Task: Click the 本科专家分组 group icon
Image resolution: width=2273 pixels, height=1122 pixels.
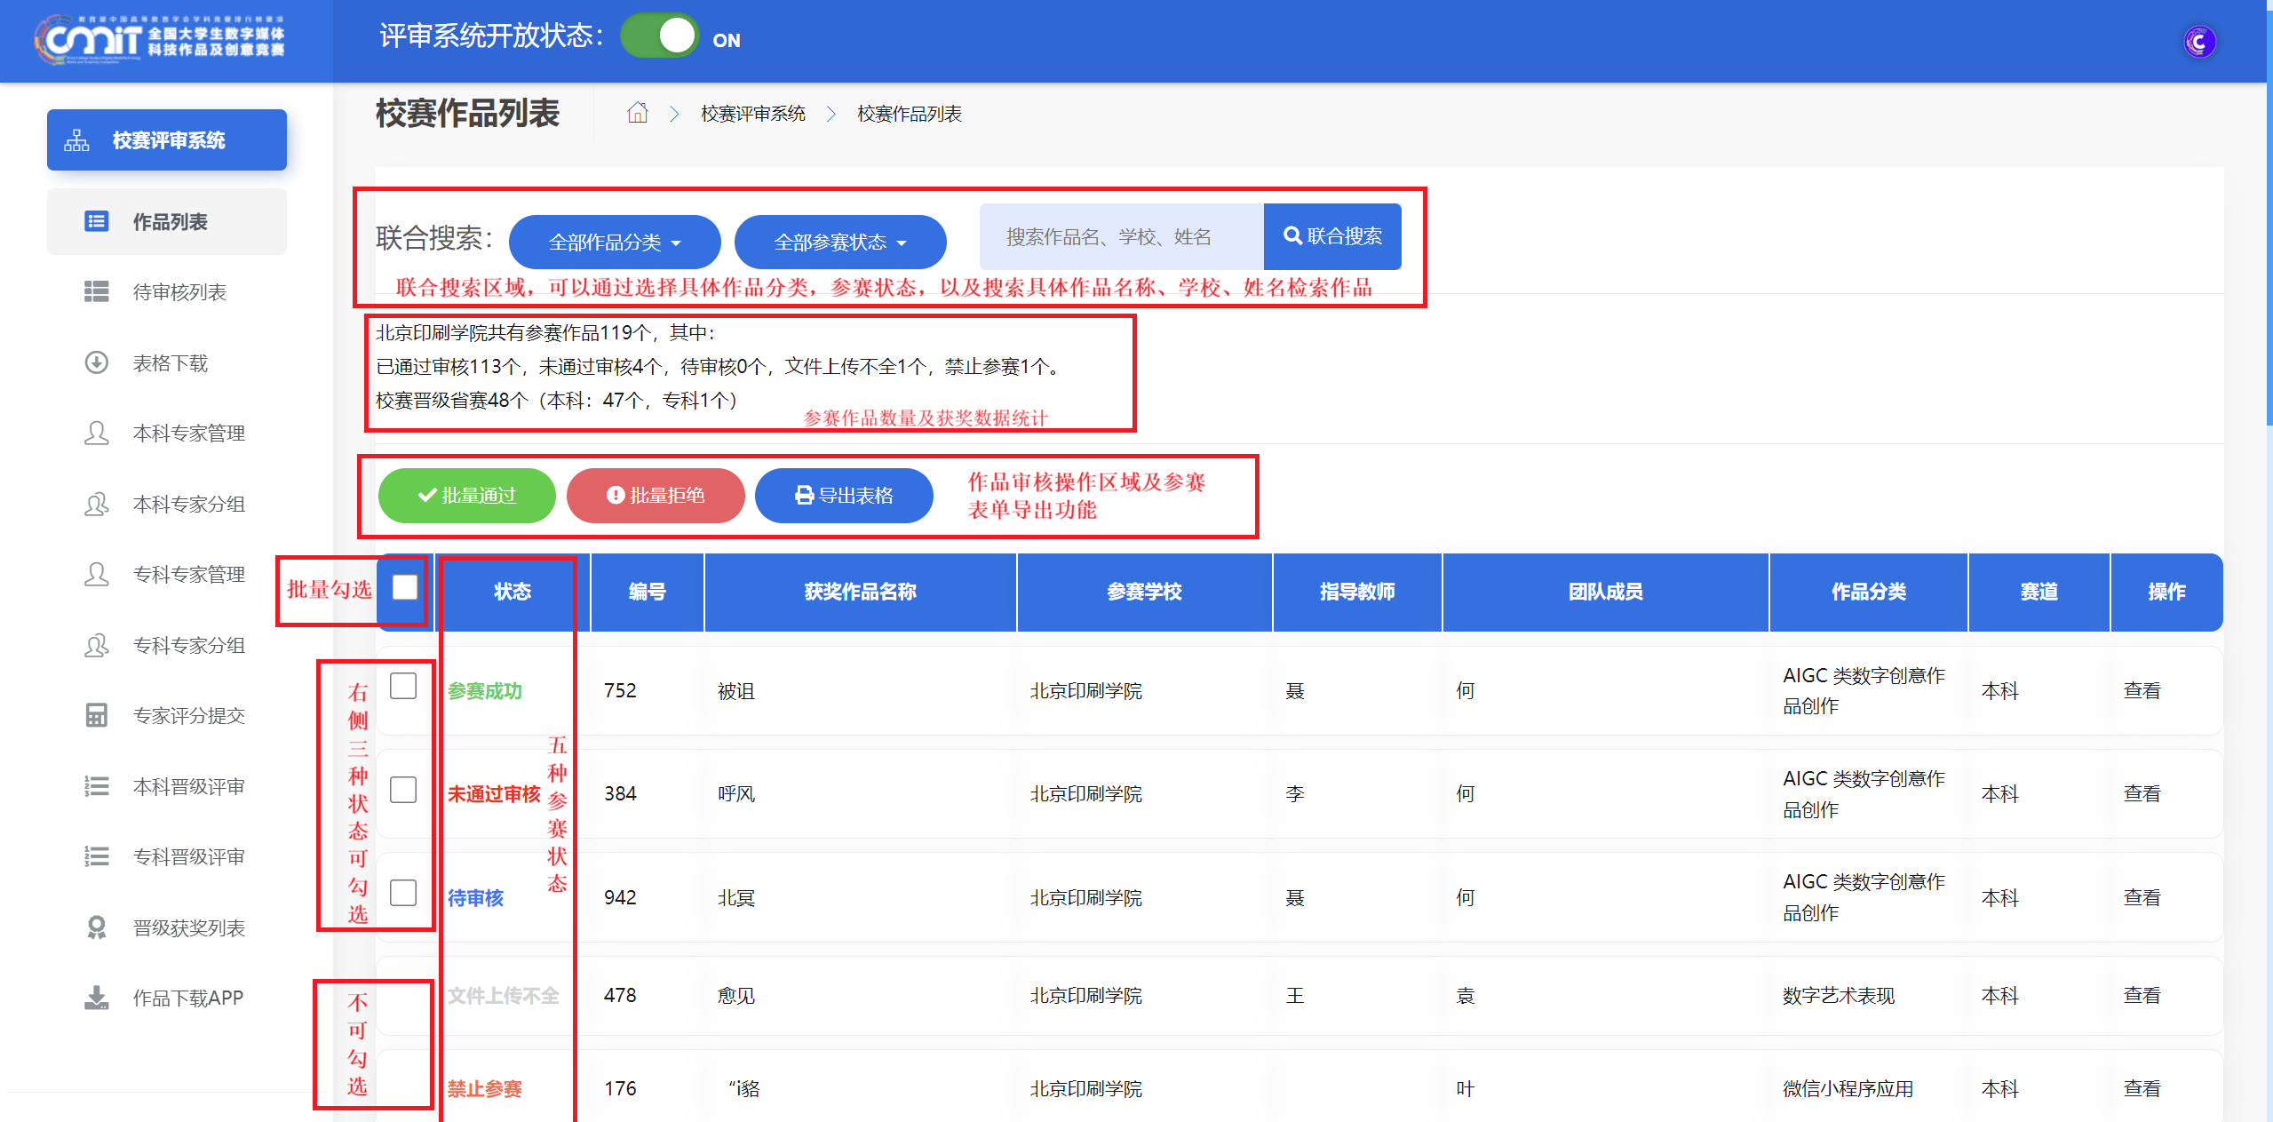Action: tap(96, 504)
